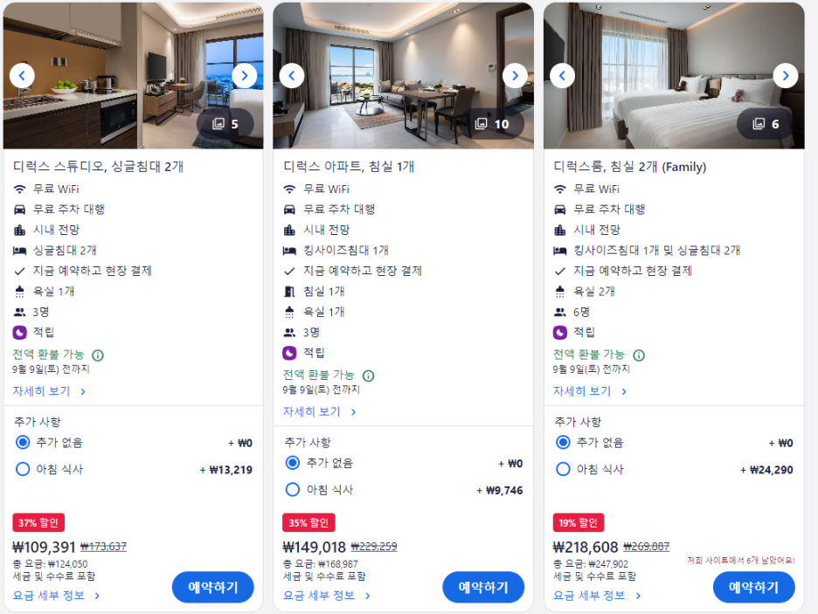
Task: Choose 추가 없음 on the 디럭스룸 Family card
Action: coord(563,443)
